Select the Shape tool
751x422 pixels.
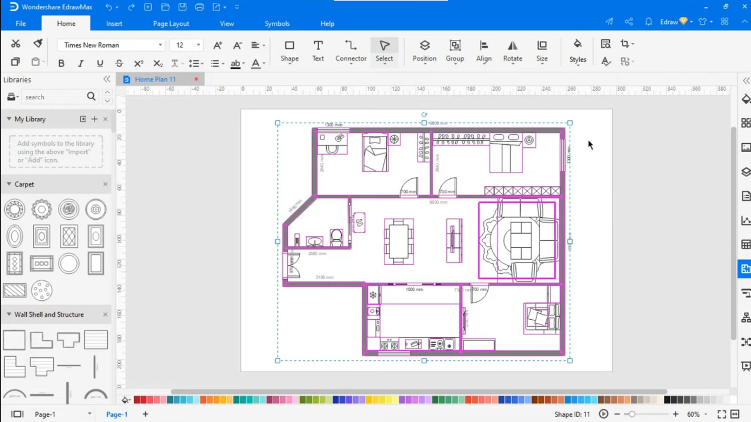(x=289, y=51)
